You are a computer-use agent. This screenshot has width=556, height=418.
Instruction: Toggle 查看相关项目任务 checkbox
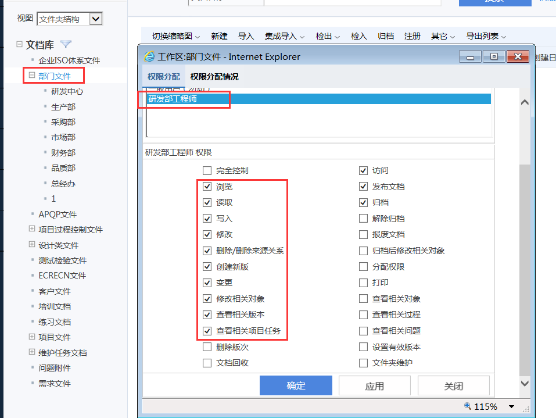point(207,331)
